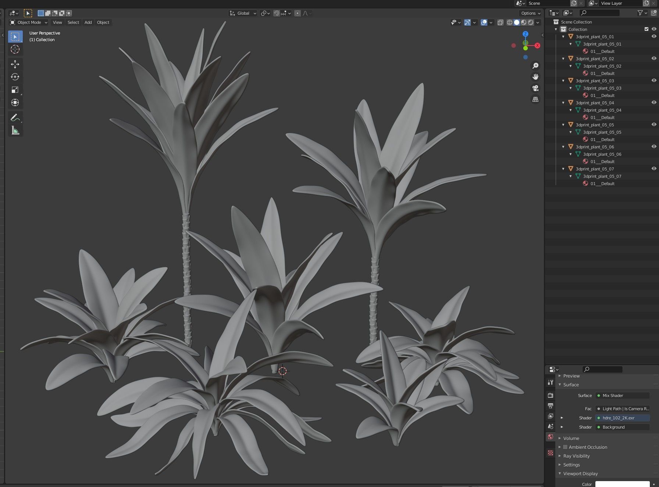Image resolution: width=659 pixels, height=487 pixels.
Task: Open the Scene properties tab
Action: coord(551,426)
